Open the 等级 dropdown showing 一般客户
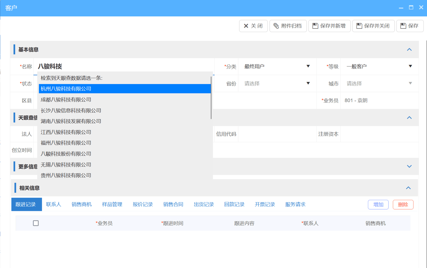427x268 pixels. coord(379,66)
